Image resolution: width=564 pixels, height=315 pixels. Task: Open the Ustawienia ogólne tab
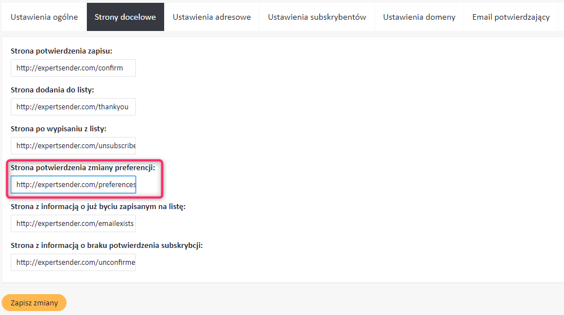(44, 17)
